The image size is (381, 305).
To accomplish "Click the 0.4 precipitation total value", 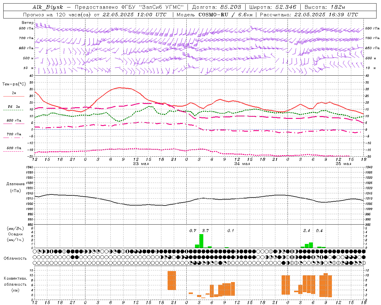I will [x=319, y=231].
